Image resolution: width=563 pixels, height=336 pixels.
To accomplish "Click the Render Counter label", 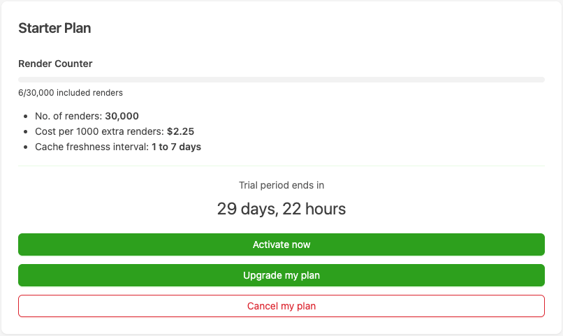I will click(x=55, y=64).
